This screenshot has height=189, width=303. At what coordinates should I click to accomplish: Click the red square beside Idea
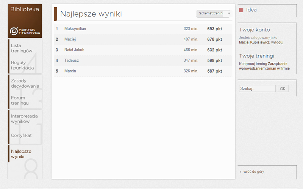click(x=241, y=10)
